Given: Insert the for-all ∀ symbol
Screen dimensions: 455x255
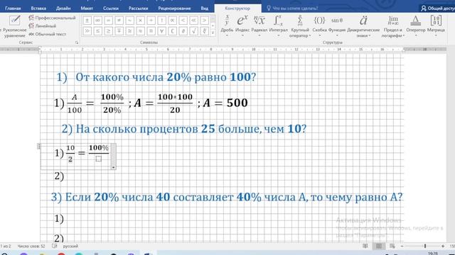Looking at the screenshot, I should tap(161, 31).
